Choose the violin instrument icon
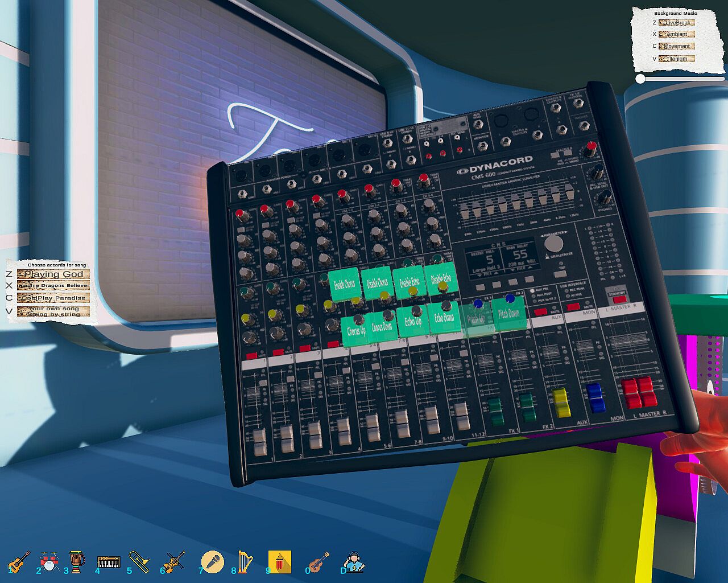The height and width of the screenshot is (583, 728). (175, 562)
